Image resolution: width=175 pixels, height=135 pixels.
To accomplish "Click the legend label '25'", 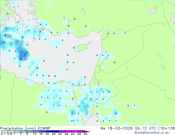I will pyautogui.click(x=54, y=134).
